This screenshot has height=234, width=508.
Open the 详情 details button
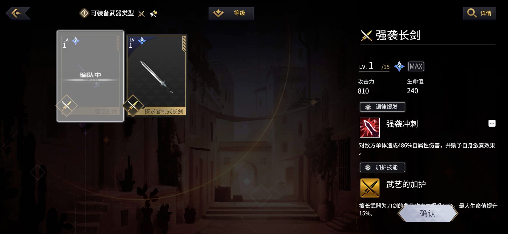(x=479, y=13)
